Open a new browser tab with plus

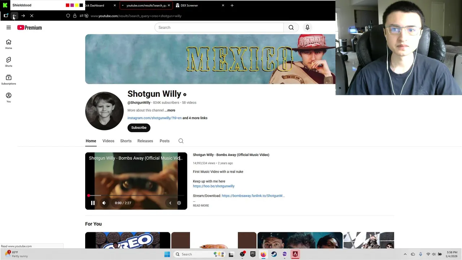point(232,5)
